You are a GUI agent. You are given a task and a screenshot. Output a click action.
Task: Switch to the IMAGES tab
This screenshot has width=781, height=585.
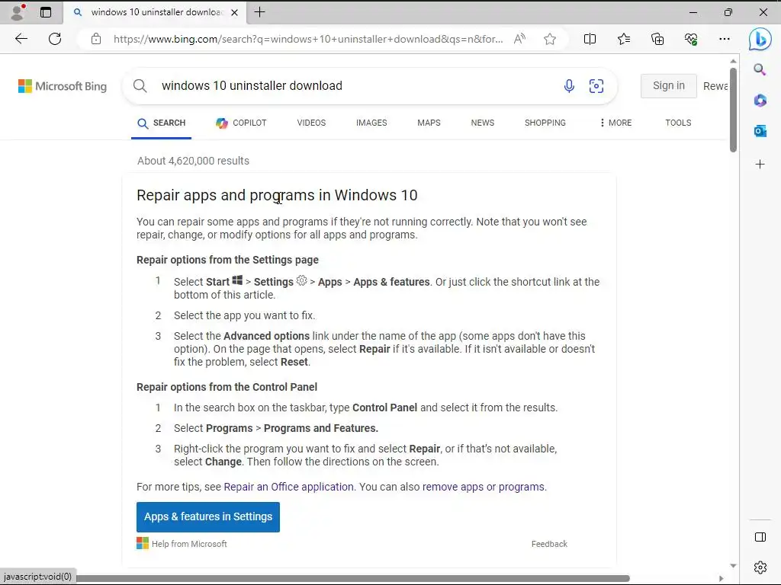click(x=371, y=123)
